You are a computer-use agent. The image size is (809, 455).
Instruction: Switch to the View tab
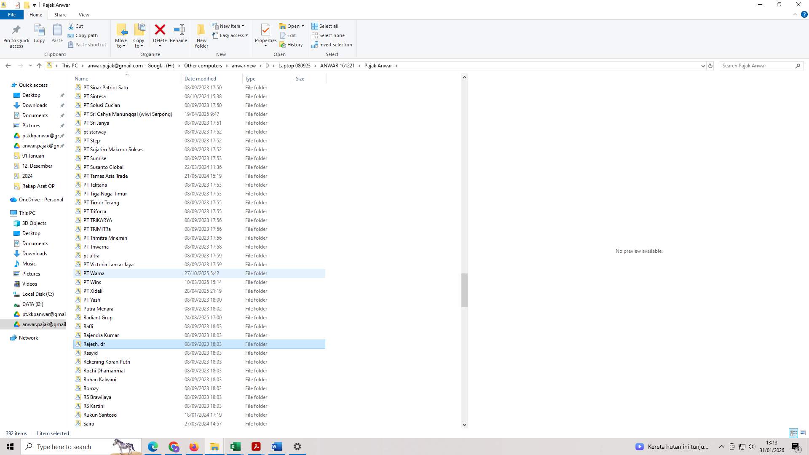coord(84,14)
